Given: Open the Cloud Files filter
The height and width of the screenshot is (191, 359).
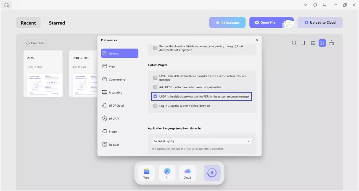Looking at the screenshot, I should (35, 43).
